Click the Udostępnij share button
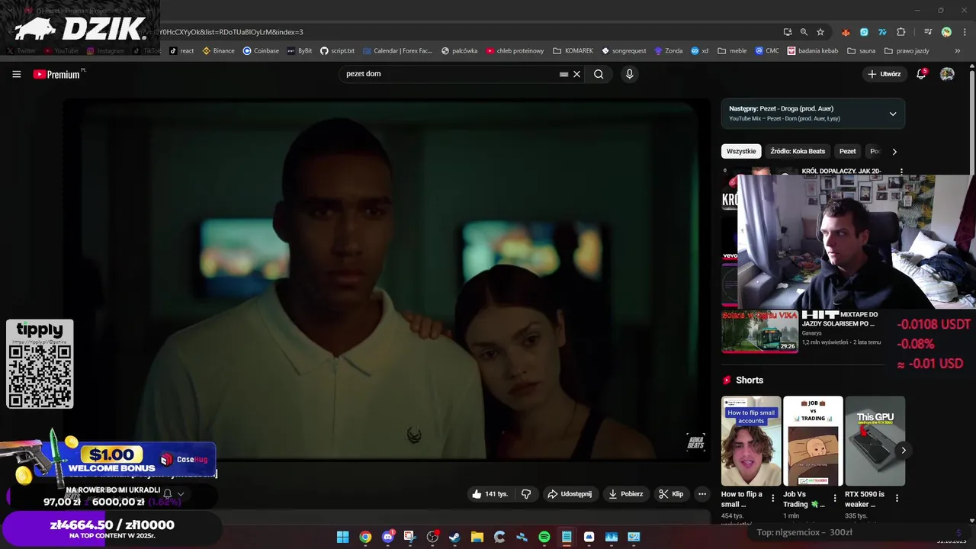 [570, 494]
